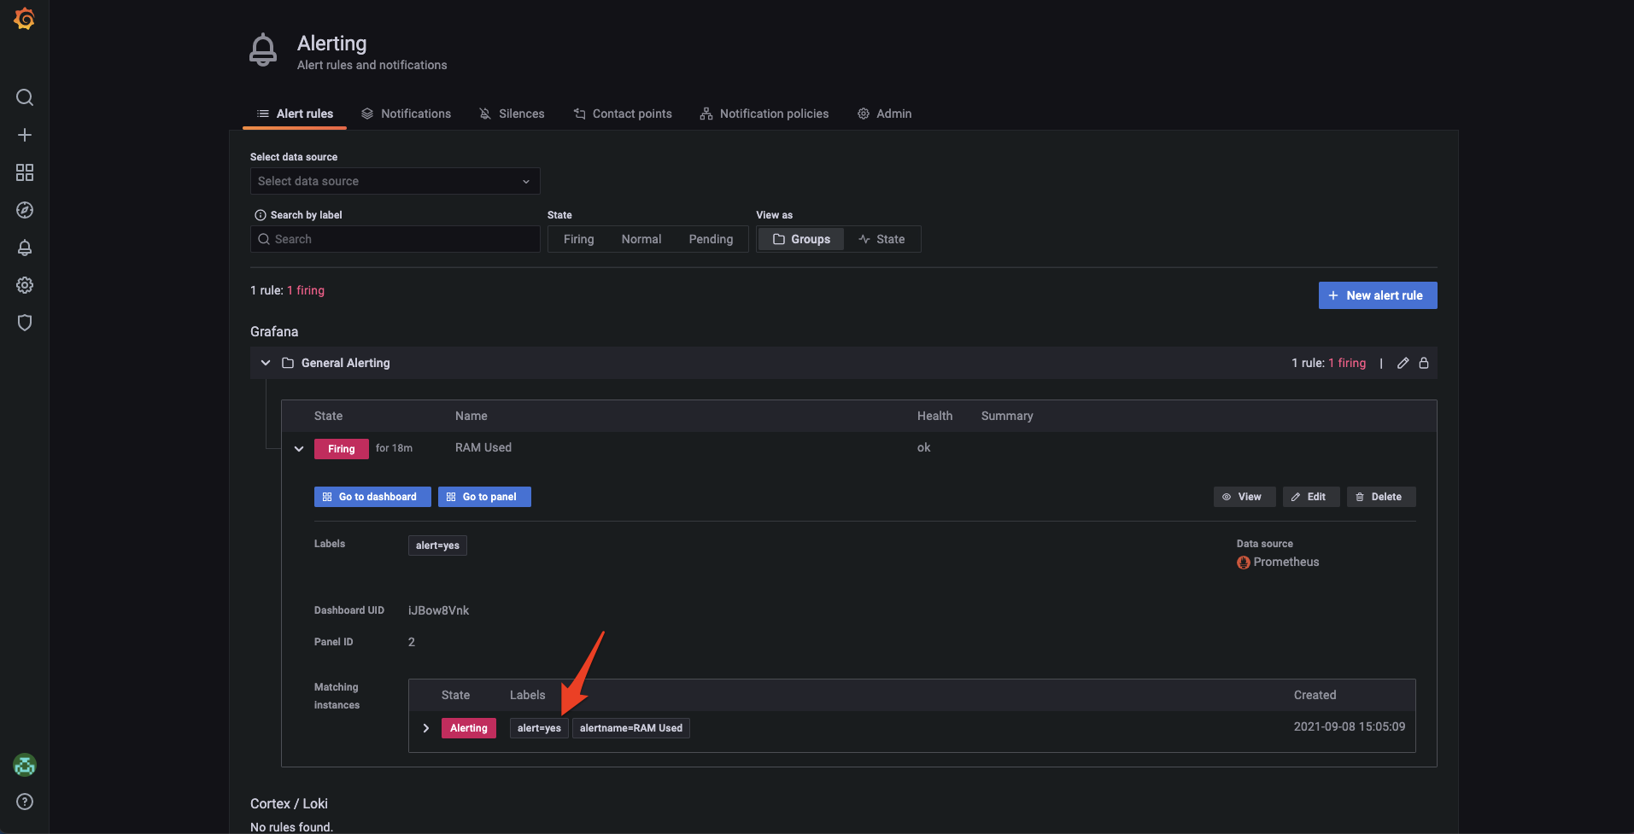Open the Search icon in the sidebar

click(24, 96)
